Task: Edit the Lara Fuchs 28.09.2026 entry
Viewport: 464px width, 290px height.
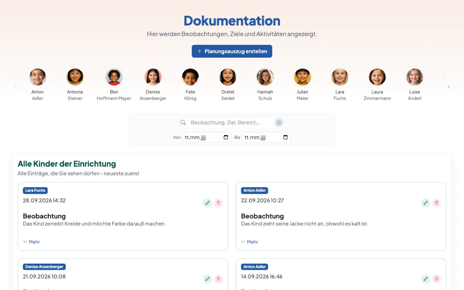Action: pyautogui.click(x=208, y=203)
